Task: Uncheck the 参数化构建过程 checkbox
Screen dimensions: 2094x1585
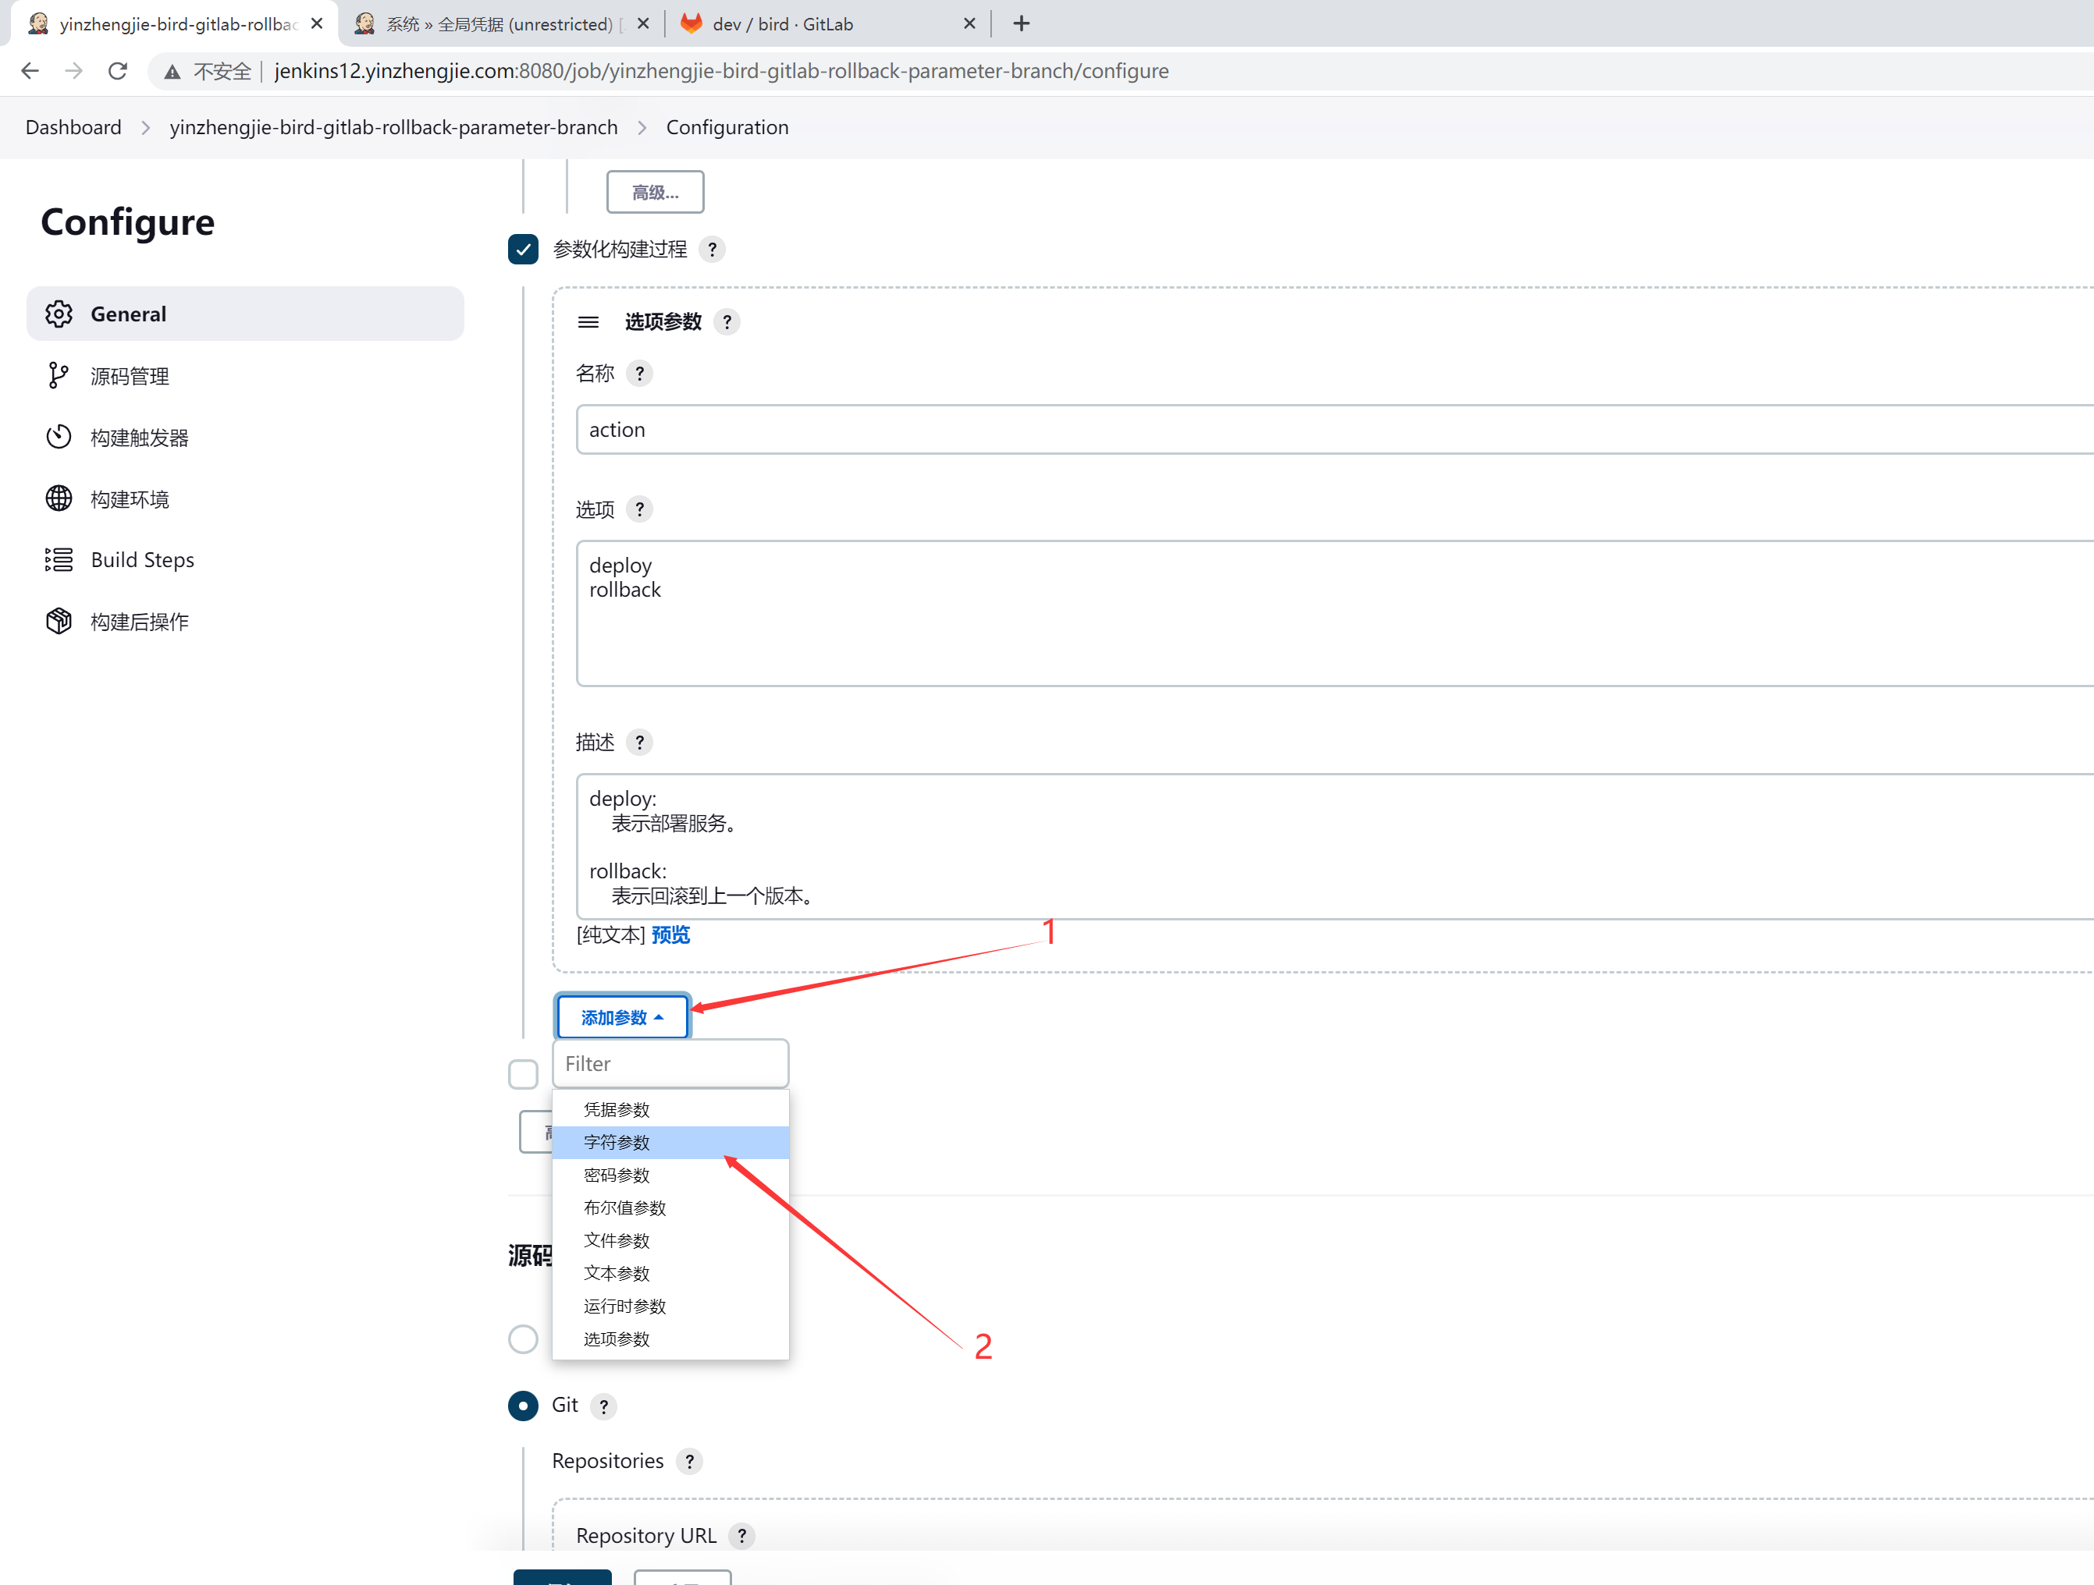Action: coord(523,250)
